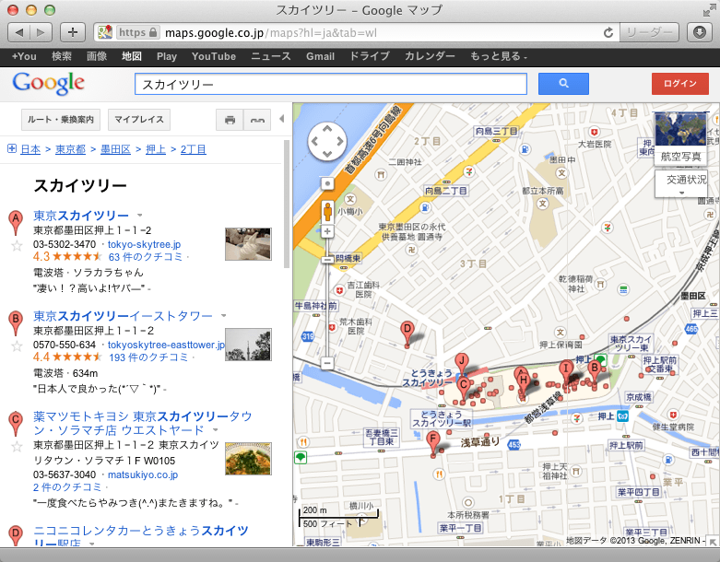Star the イーストタワー result B

click(x=17, y=345)
